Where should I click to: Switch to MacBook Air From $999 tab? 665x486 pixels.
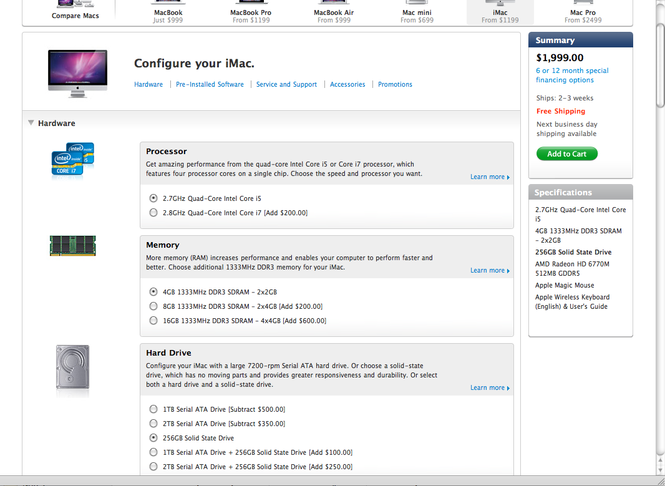(x=334, y=12)
